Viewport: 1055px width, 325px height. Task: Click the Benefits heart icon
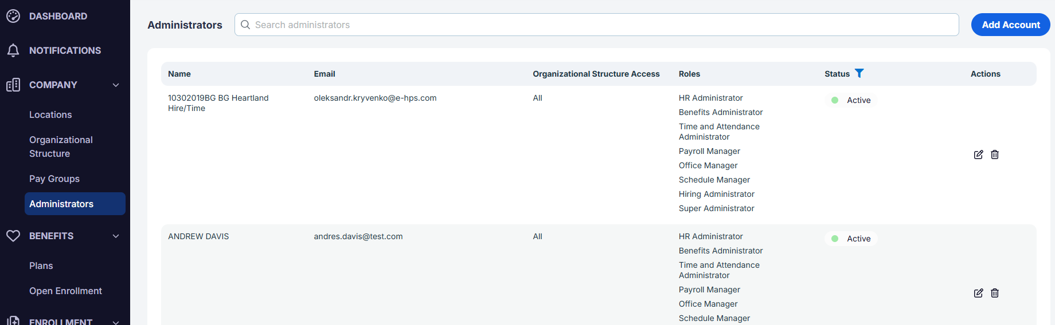[x=13, y=236]
